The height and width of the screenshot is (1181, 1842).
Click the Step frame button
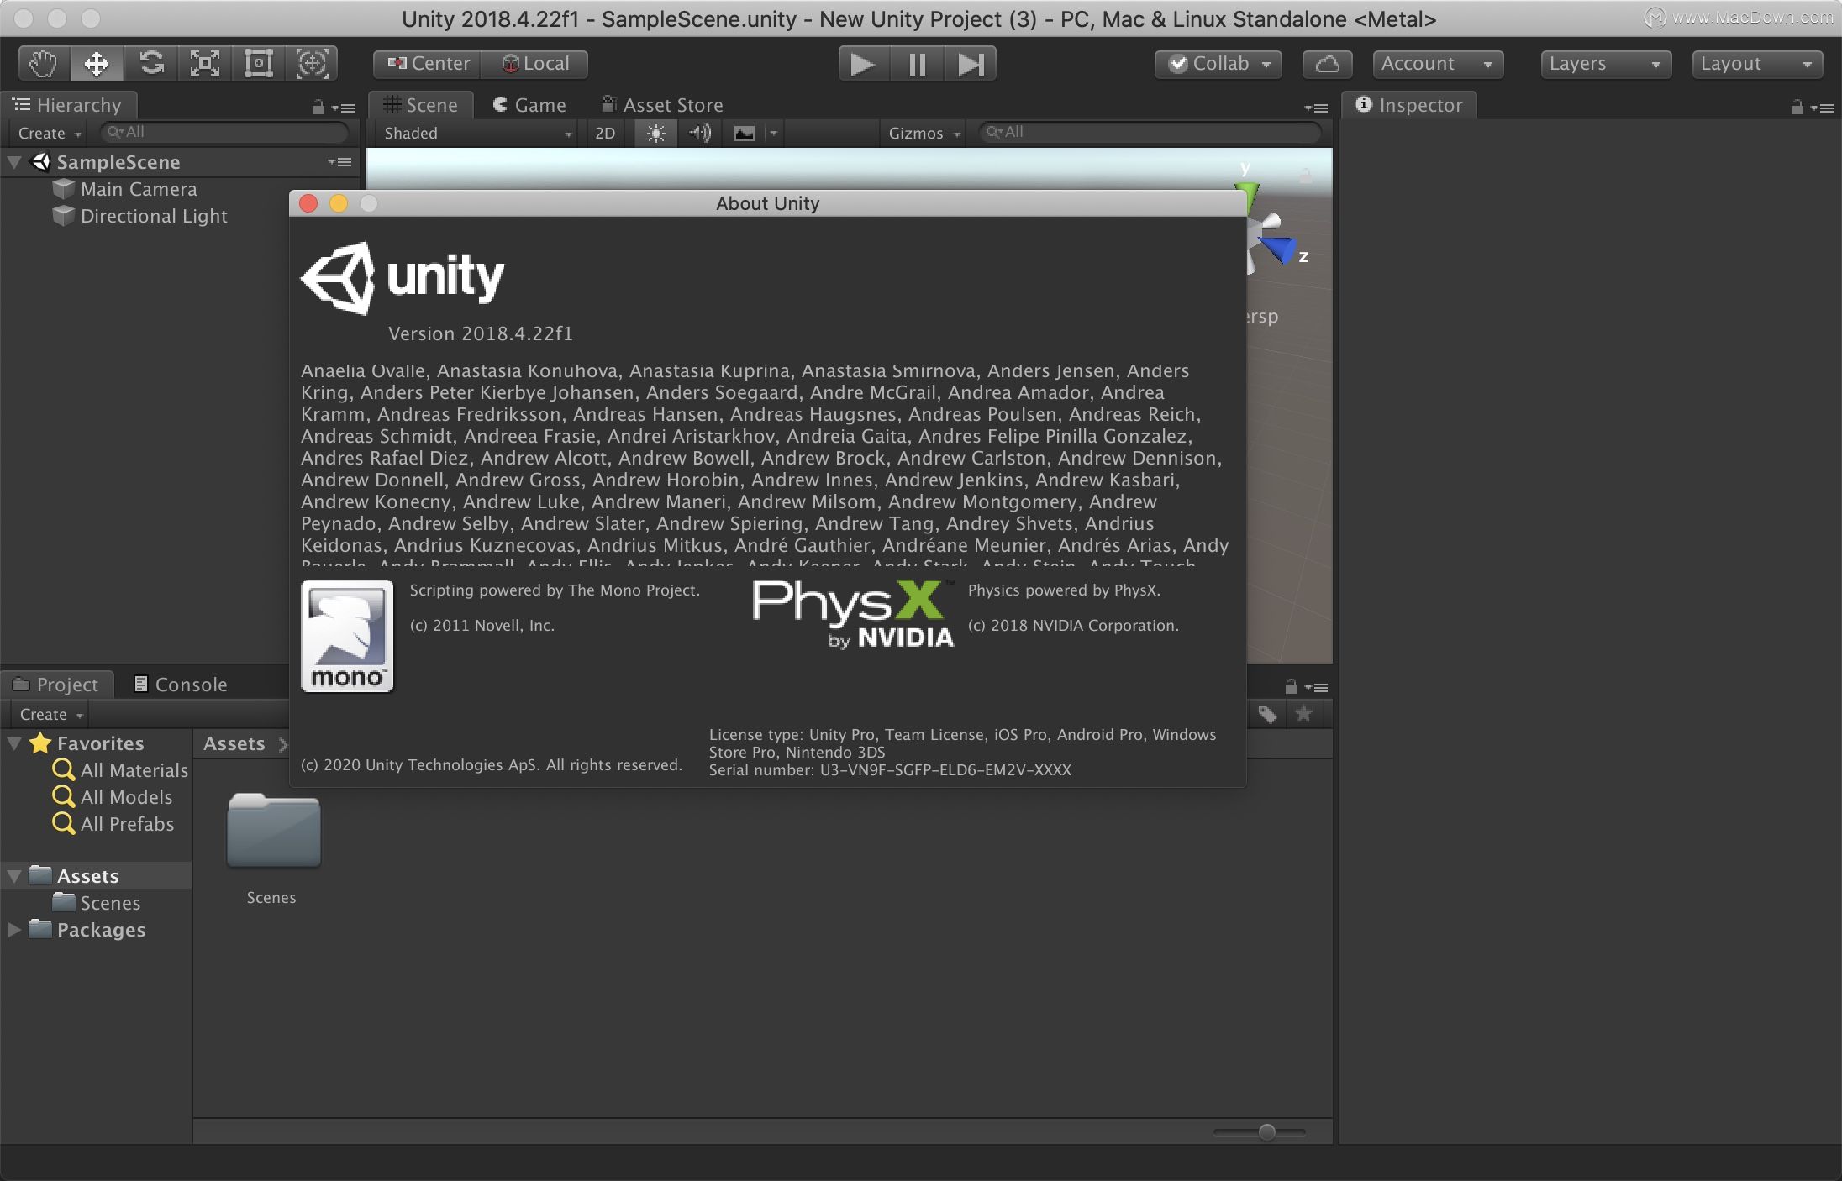tap(971, 64)
